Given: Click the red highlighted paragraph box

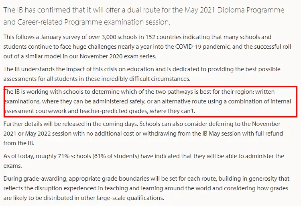Looking at the screenshot, I should click(150, 101).
